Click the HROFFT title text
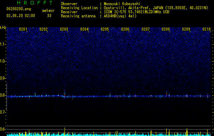214x136 pixels. [35, 3]
